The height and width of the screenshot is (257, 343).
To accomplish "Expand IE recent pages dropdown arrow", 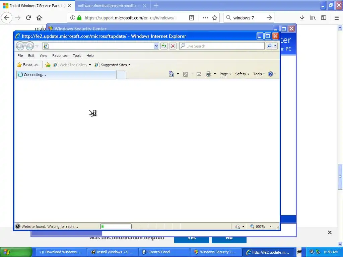I will click(x=37, y=46).
